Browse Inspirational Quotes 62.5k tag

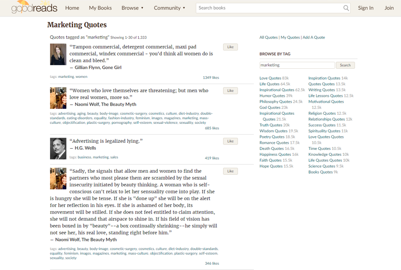tap(277, 90)
